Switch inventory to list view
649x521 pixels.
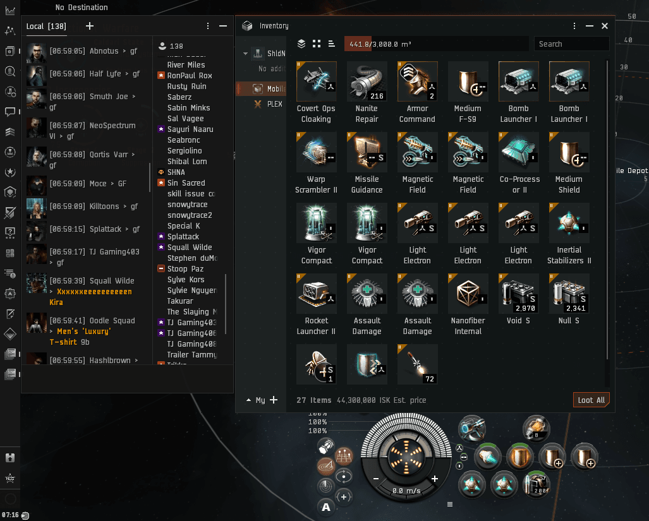pyautogui.click(x=332, y=44)
